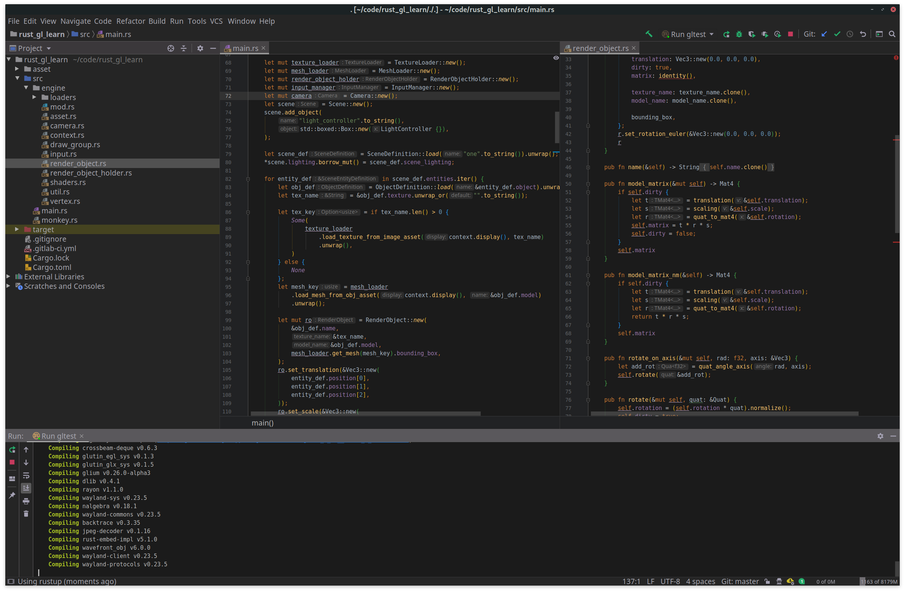Click Git update project blue arrow
The width and height of the screenshot is (905, 592).
(x=824, y=34)
